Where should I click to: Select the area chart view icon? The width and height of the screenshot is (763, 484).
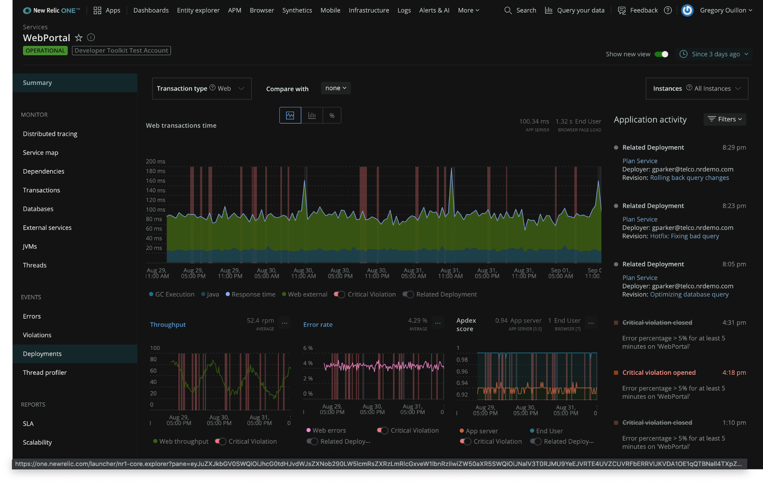(x=290, y=115)
